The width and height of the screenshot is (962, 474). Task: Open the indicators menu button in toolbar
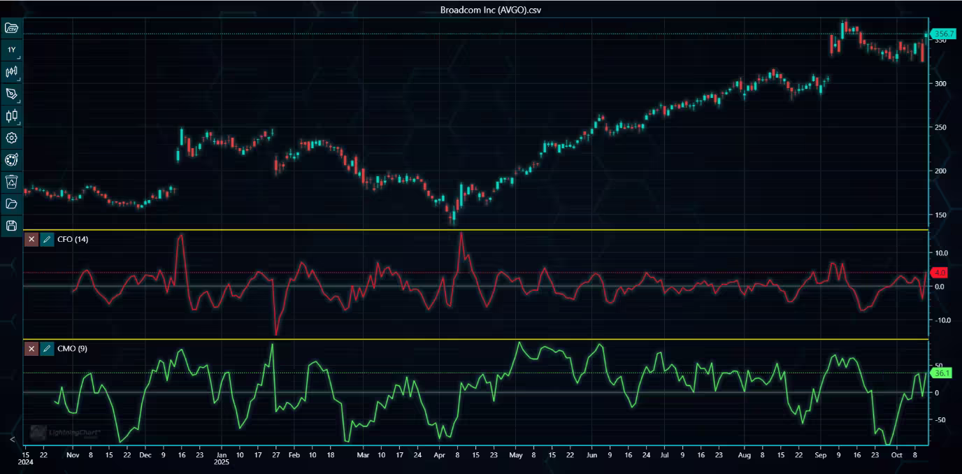11,71
